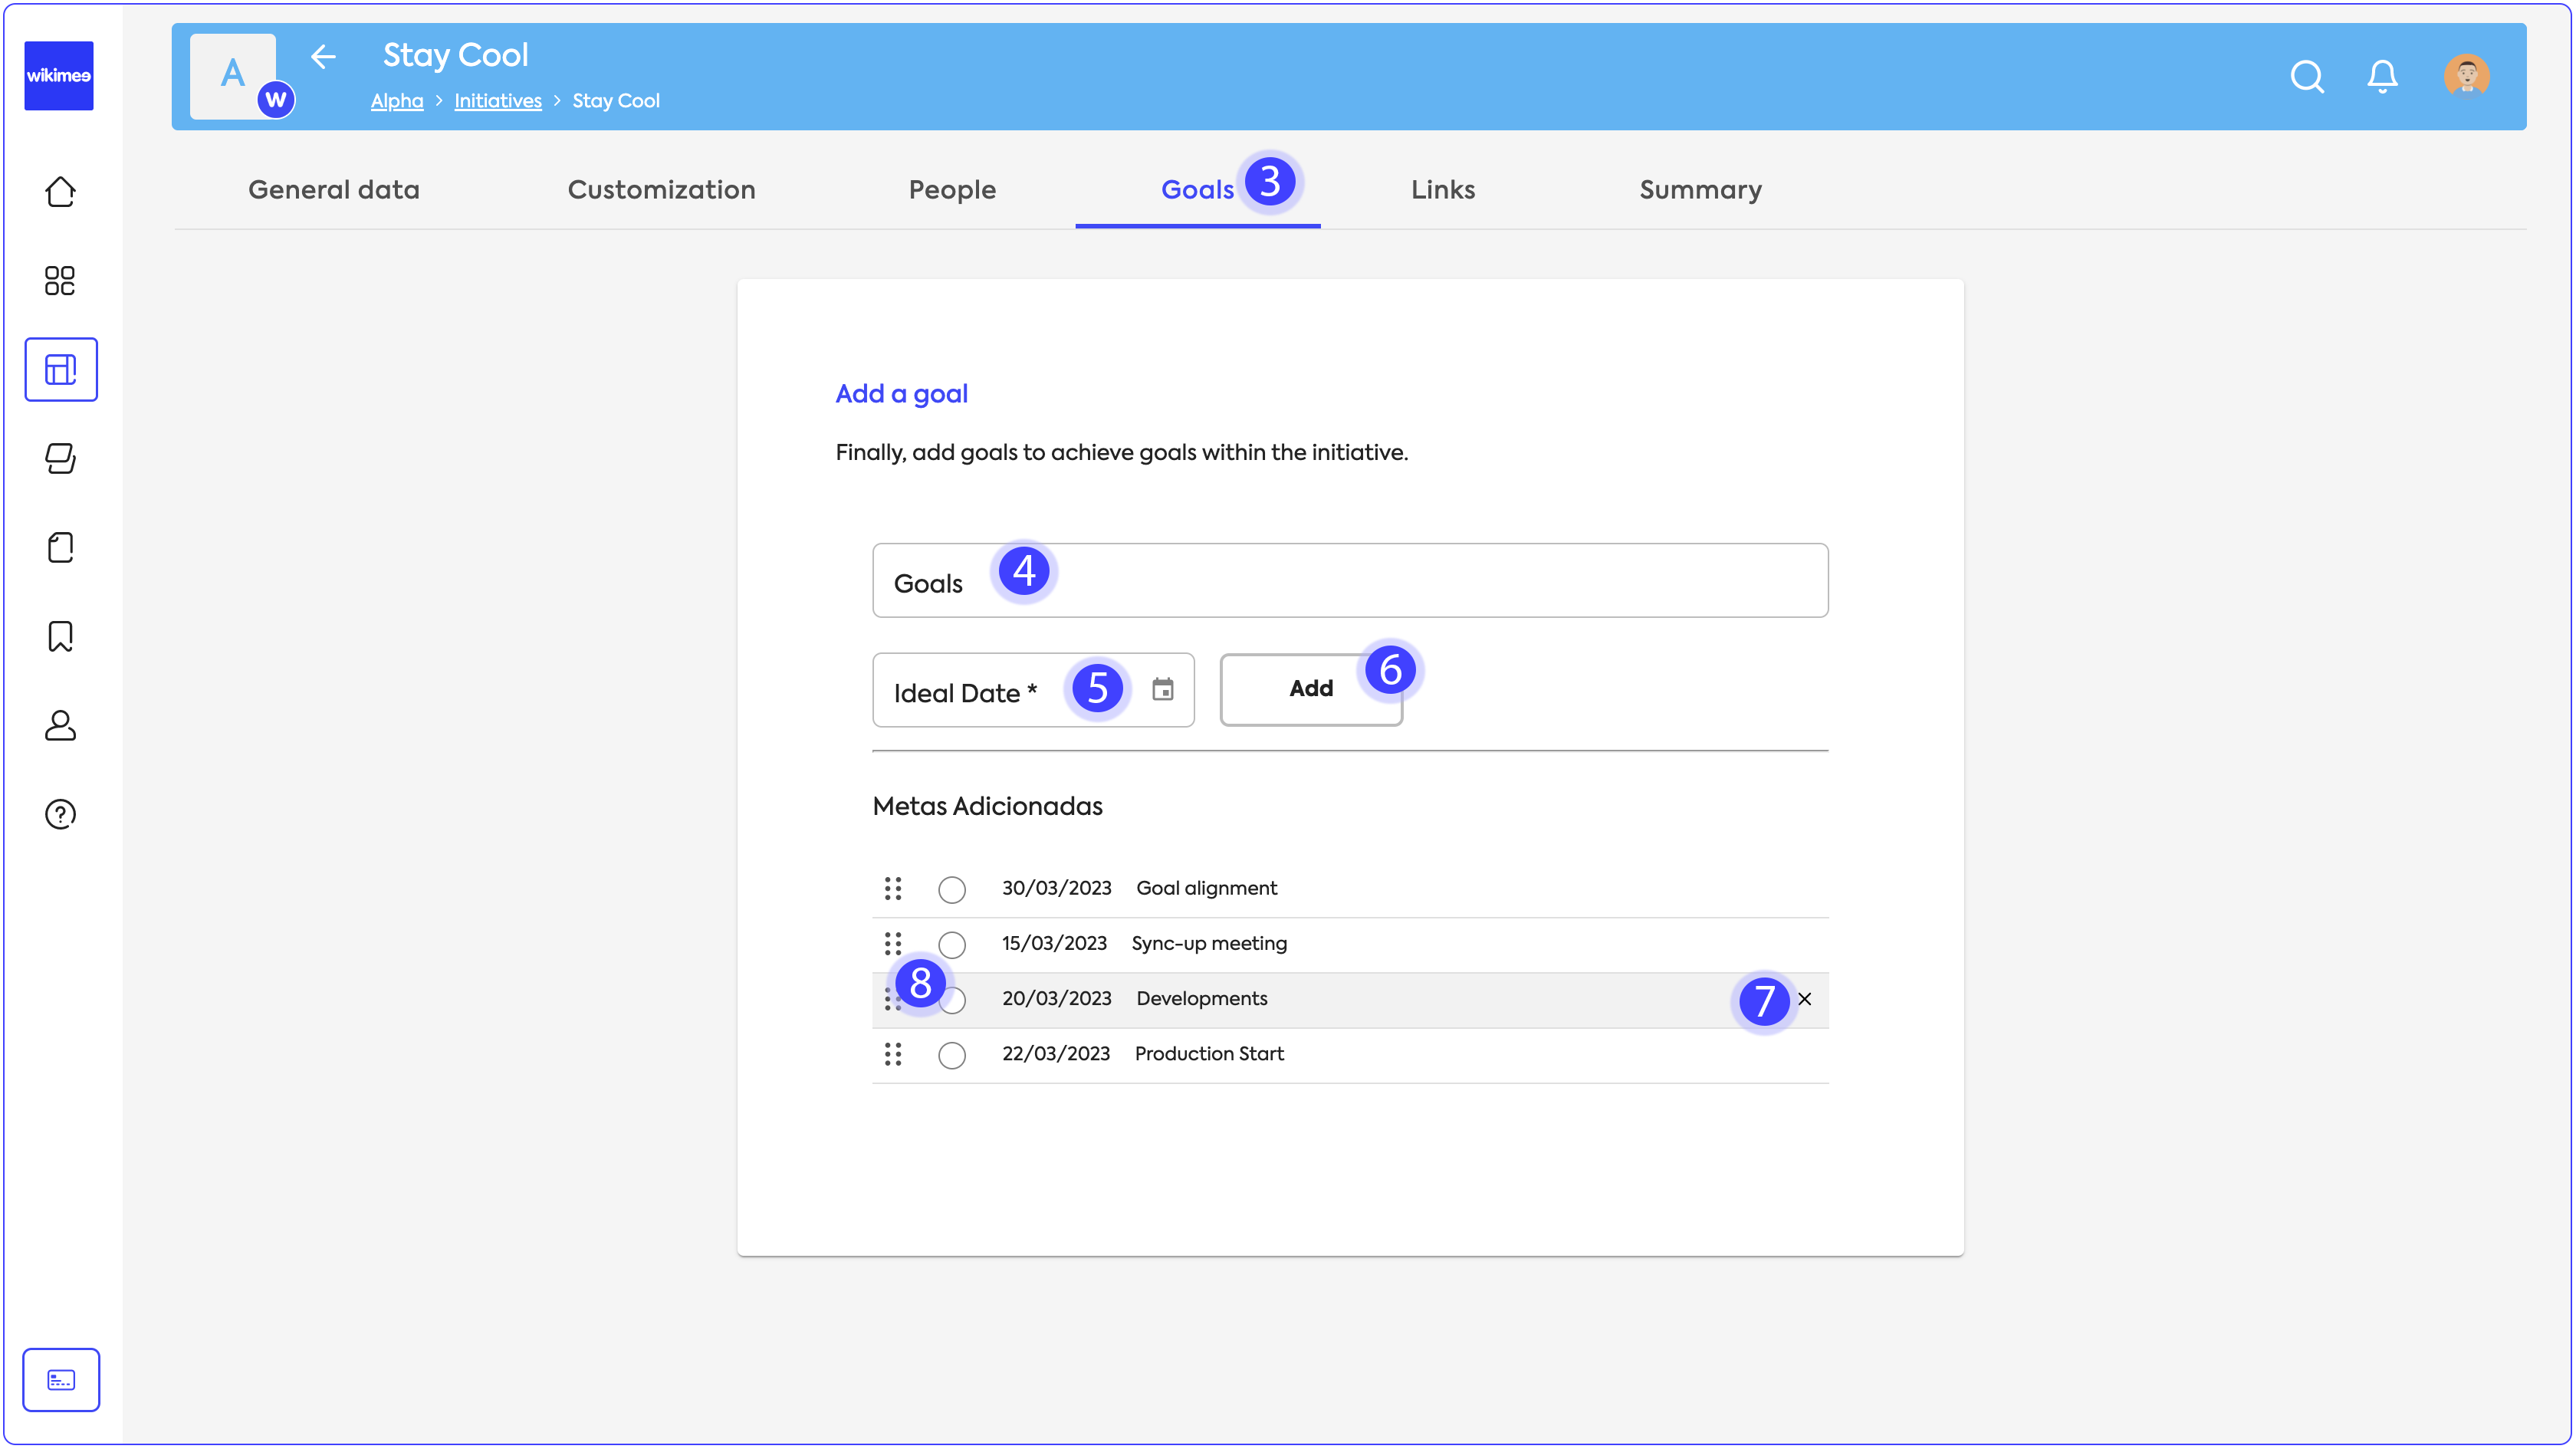Check the Production Start radio circle
Image resolution: width=2576 pixels, height=1449 pixels.
951,1054
